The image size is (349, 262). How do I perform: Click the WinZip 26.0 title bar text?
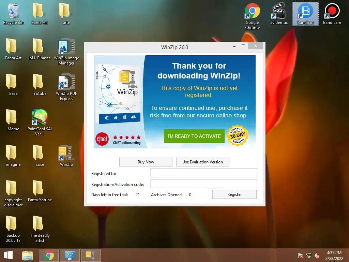[x=174, y=47]
